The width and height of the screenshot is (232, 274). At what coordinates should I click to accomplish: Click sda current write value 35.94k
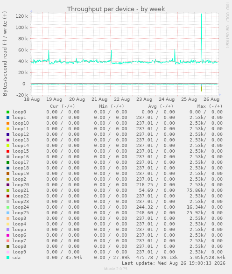[74, 258]
